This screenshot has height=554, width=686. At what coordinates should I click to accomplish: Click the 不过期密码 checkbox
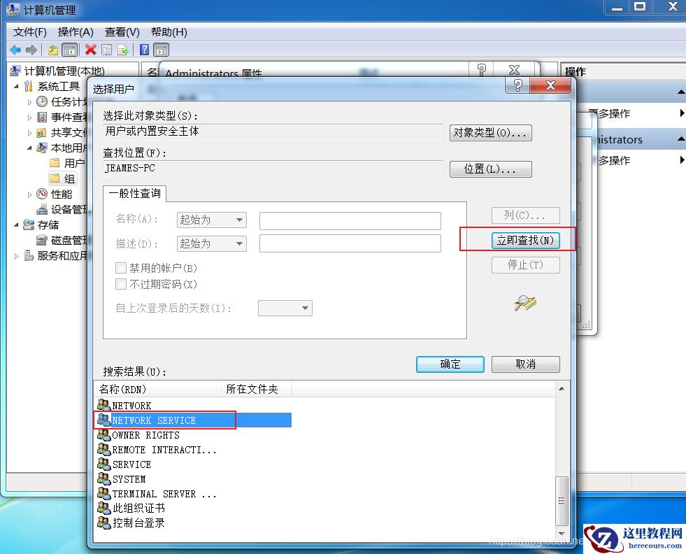click(x=121, y=284)
